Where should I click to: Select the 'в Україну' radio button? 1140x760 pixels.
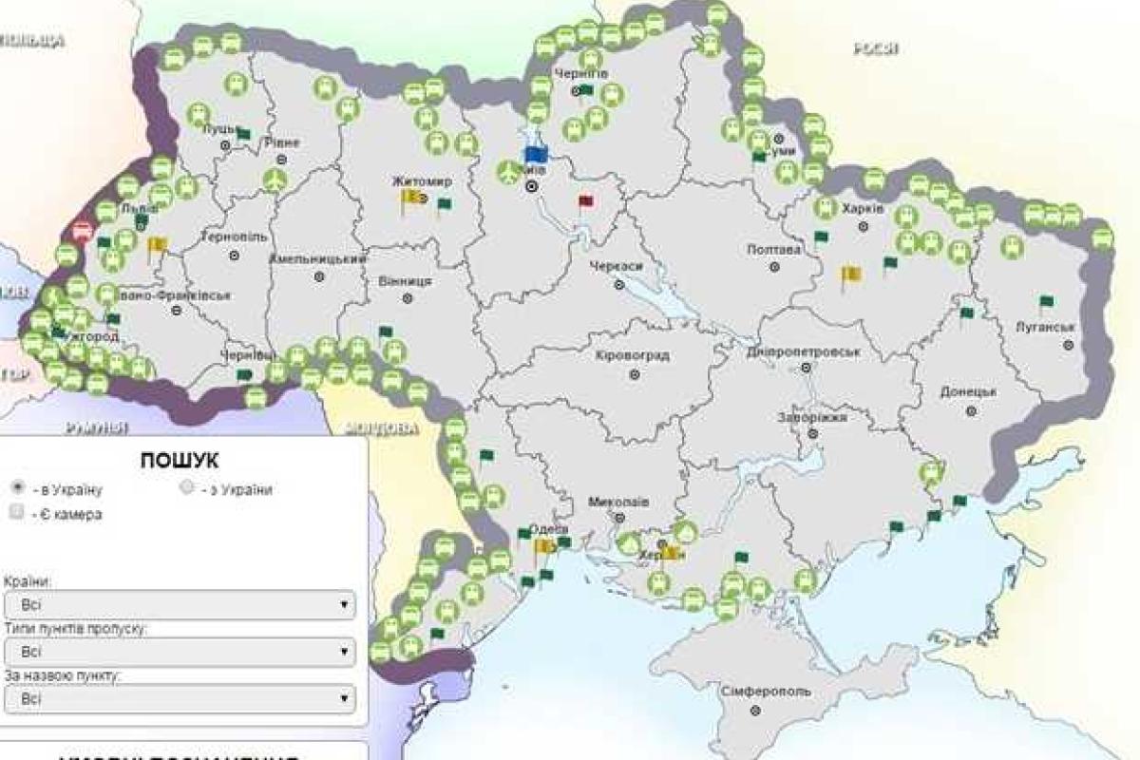(16, 487)
